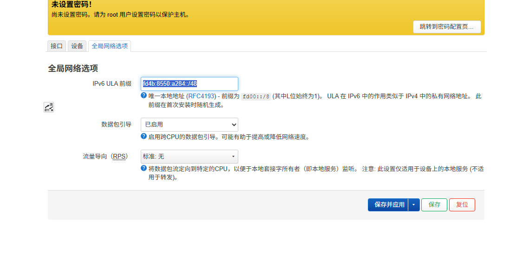This screenshot has width=510, height=254.
Task: Click the help icon under IPv6 ULA prefix
Action: point(144,95)
